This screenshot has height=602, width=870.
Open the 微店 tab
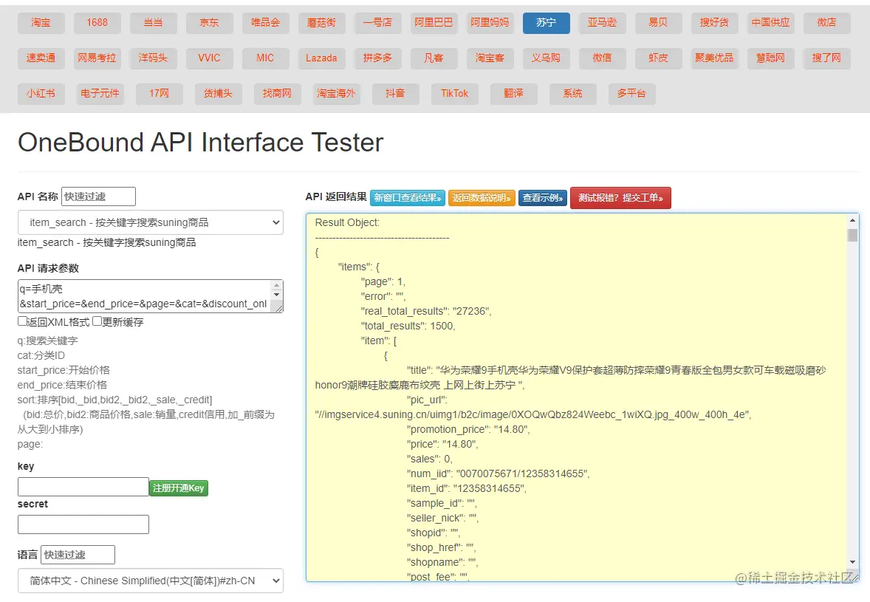coord(826,23)
